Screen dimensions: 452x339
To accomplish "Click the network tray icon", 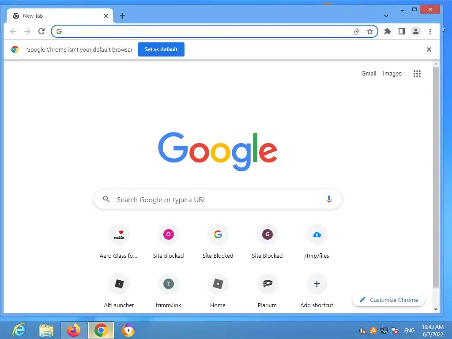I will pyautogui.click(x=384, y=331).
